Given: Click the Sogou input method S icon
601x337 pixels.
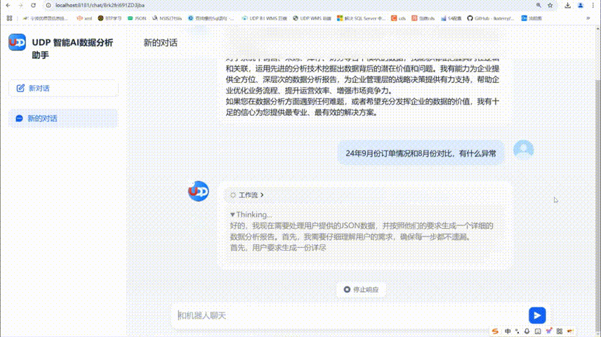Looking at the screenshot, I should [495, 331].
